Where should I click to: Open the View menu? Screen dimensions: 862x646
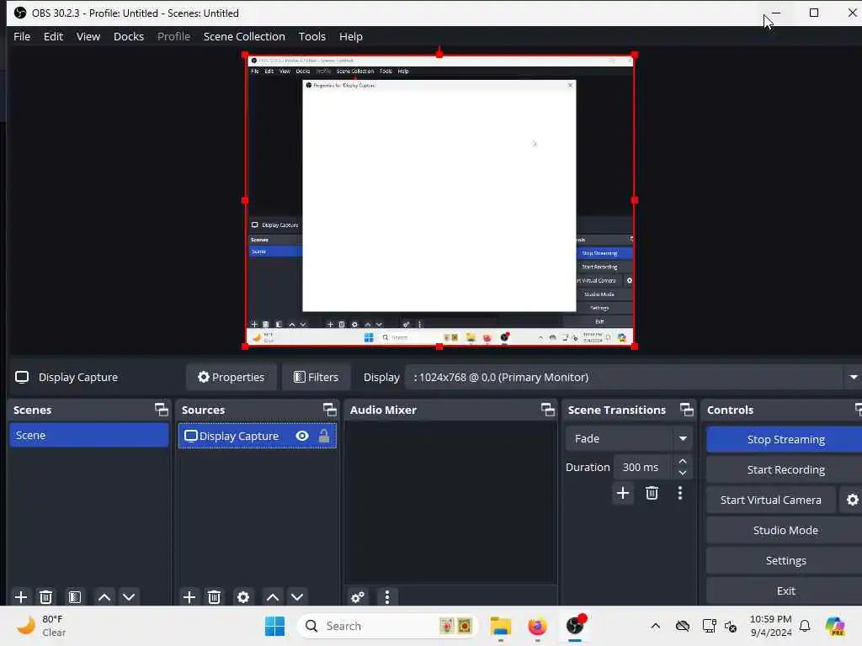tap(88, 37)
